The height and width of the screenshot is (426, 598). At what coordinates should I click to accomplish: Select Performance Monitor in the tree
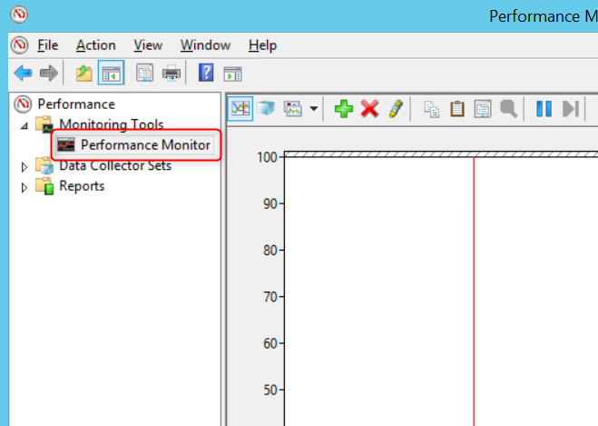click(x=145, y=145)
